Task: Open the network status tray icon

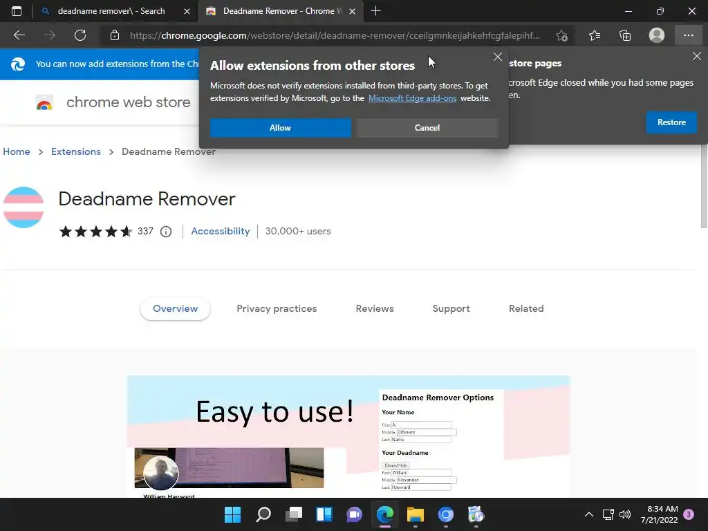Action: 608,514
